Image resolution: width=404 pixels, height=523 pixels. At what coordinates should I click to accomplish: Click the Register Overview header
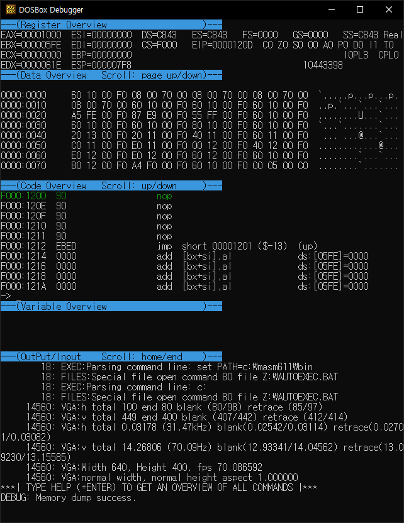click(x=111, y=25)
